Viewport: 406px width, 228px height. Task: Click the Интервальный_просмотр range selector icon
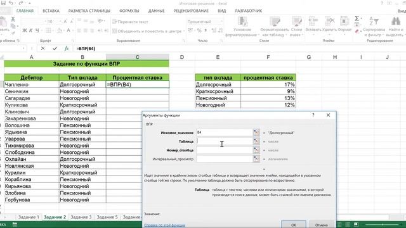tap(256, 159)
